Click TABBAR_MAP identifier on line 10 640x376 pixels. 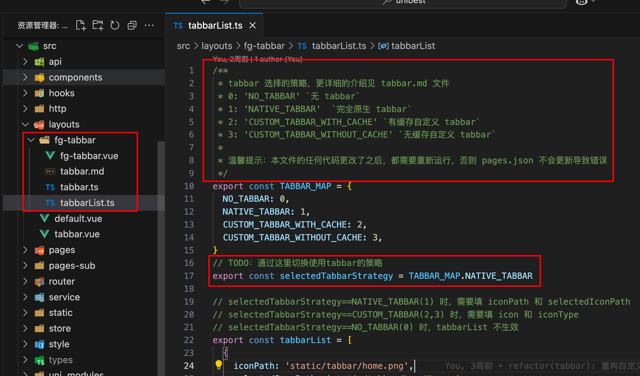(x=305, y=186)
